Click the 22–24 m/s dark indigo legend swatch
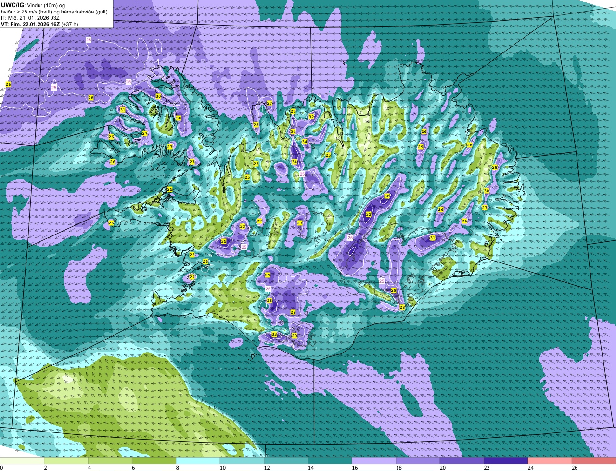 [506, 461]
